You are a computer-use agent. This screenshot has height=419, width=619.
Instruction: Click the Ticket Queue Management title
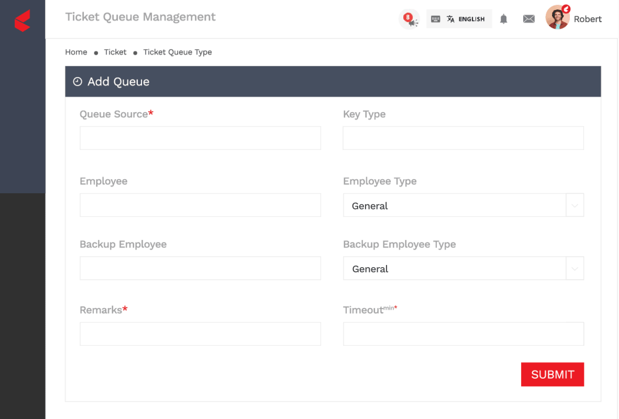[x=140, y=17]
